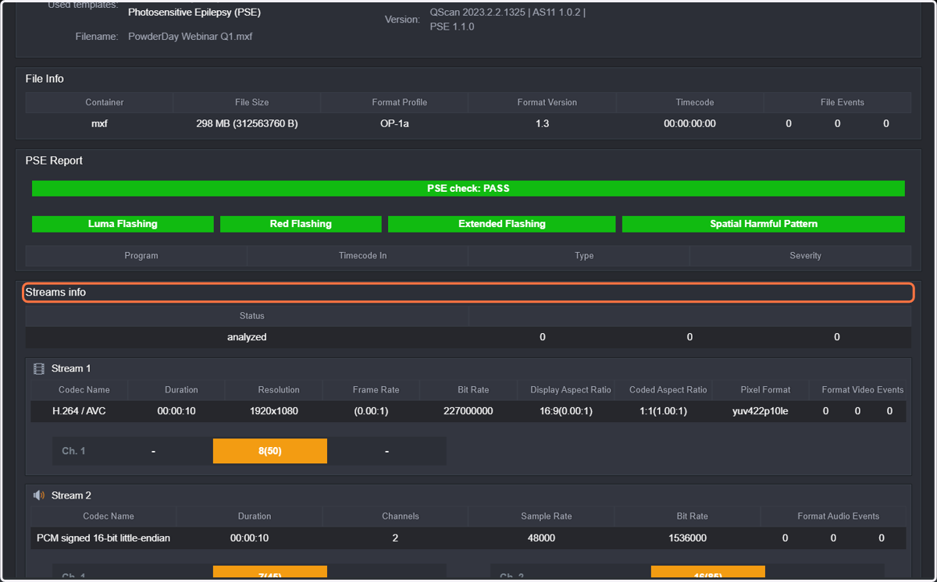Click the Stream 1 title
Screen dimensions: 937x582
point(71,368)
